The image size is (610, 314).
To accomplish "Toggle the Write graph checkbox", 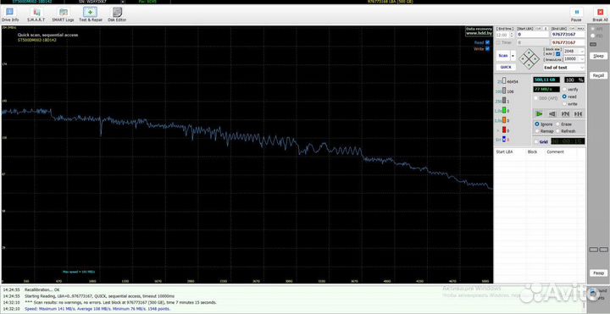I will [487, 49].
